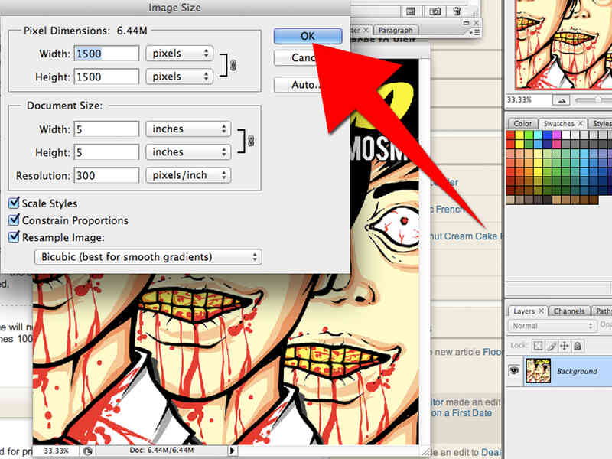Click the new snapshot camera icon

tap(435, 11)
